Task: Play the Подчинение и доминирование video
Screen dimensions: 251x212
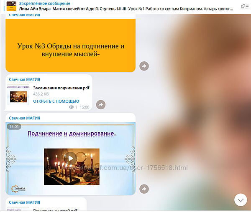Action: click(71, 158)
